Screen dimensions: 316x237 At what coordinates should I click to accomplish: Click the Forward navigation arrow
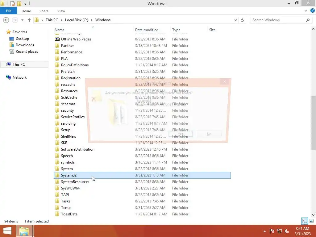click(15, 20)
